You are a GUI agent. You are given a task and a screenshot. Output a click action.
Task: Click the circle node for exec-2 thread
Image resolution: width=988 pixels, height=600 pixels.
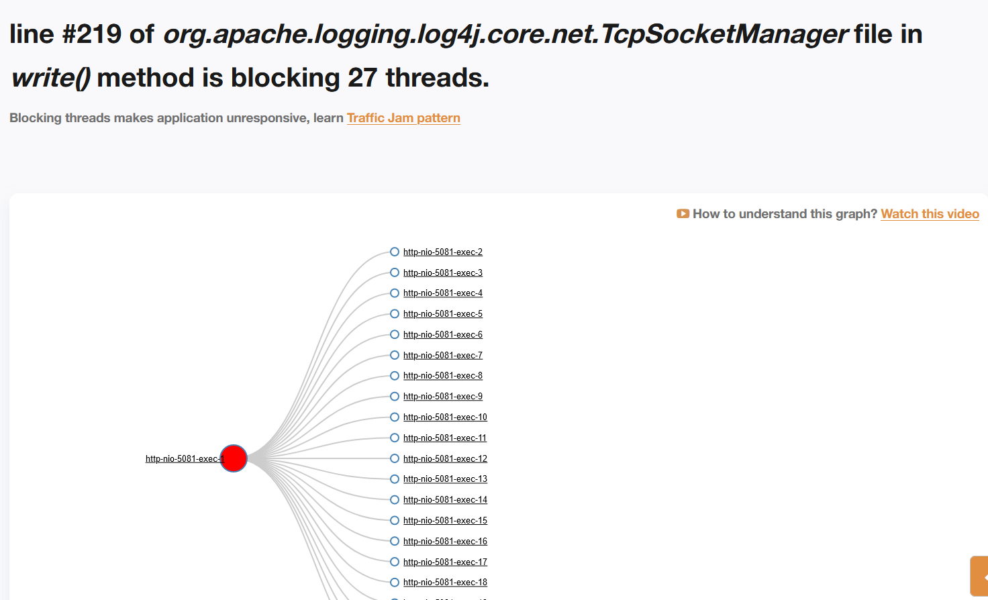click(395, 252)
